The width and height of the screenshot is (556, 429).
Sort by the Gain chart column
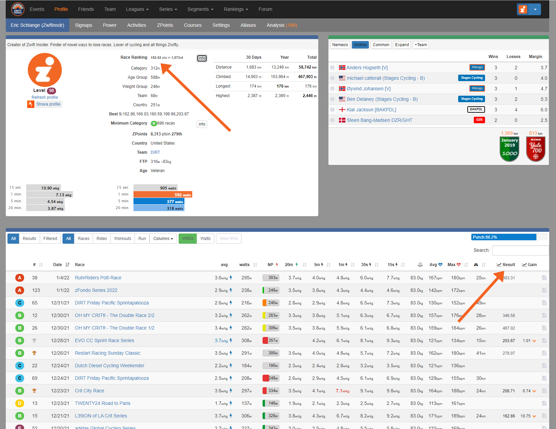tap(529, 265)
